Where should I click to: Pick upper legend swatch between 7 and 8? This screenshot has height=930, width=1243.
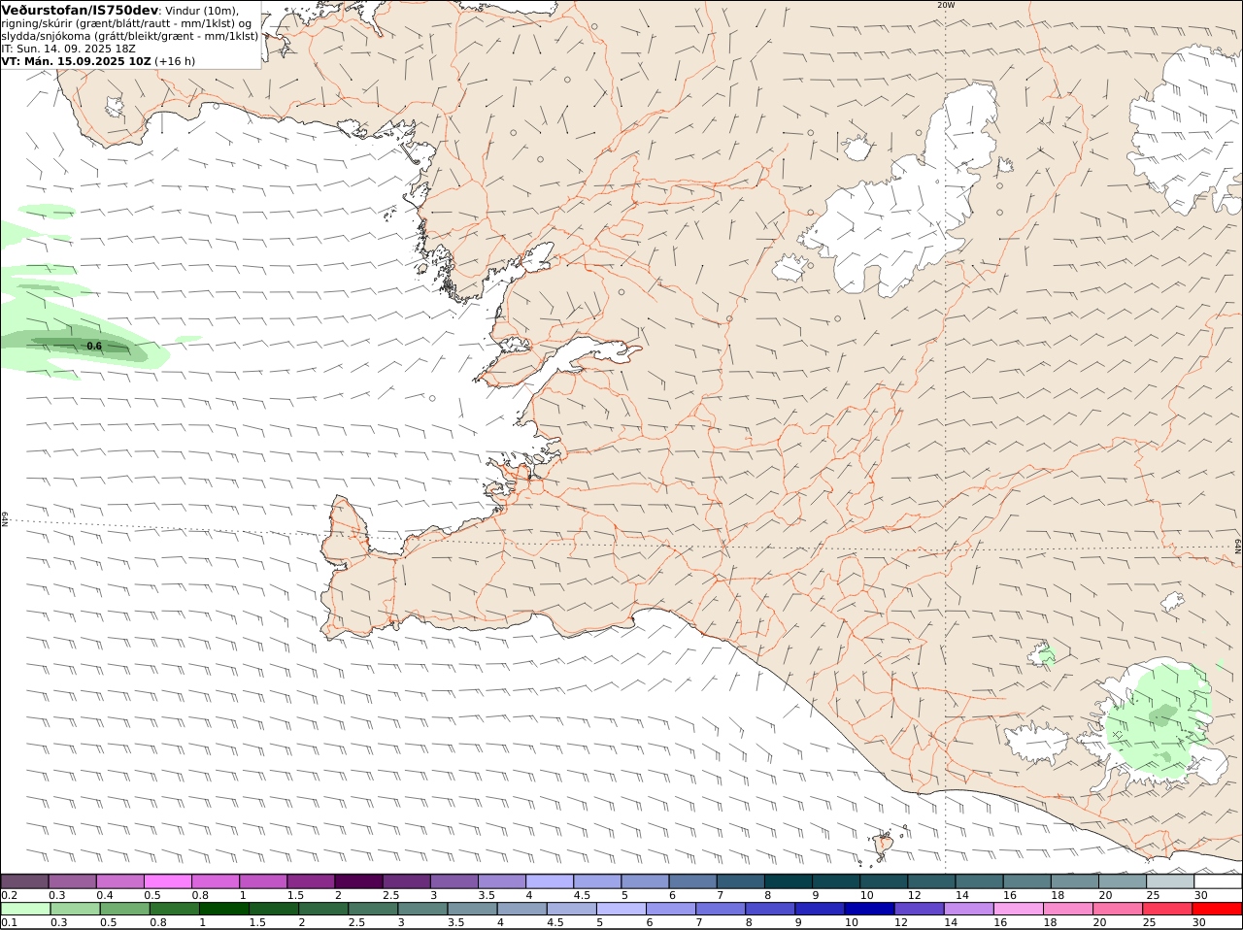(740, 880)
